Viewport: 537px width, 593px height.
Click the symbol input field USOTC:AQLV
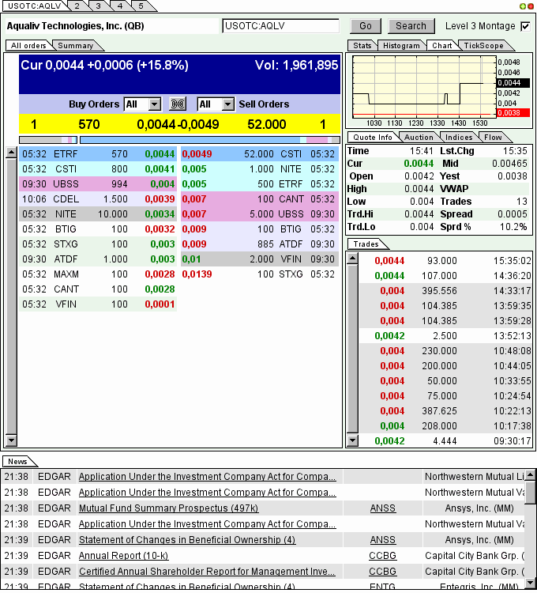tap(280, 26)
